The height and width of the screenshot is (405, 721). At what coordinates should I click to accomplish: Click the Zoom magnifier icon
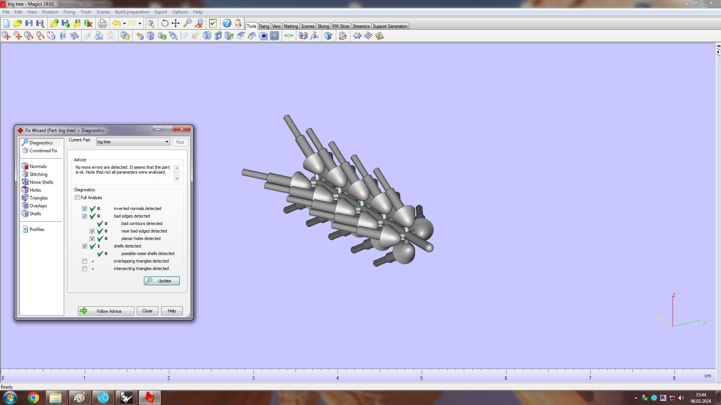[187, 23]
